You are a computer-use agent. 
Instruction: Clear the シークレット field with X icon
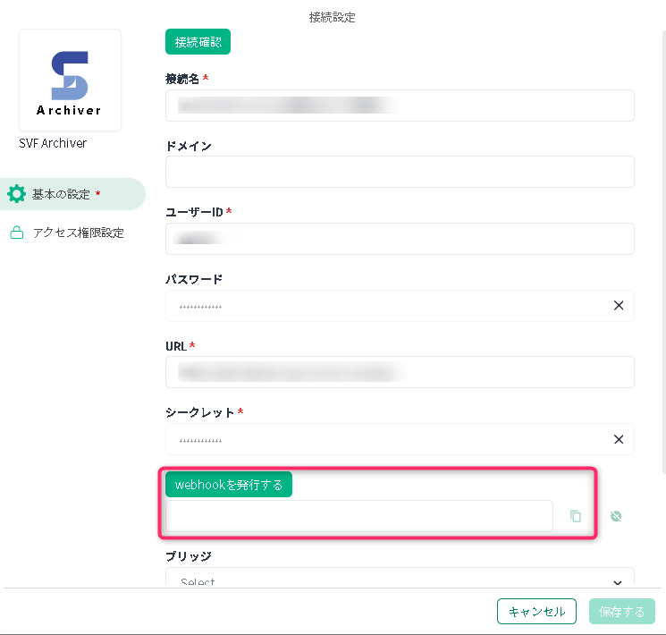tap(618, 439)
